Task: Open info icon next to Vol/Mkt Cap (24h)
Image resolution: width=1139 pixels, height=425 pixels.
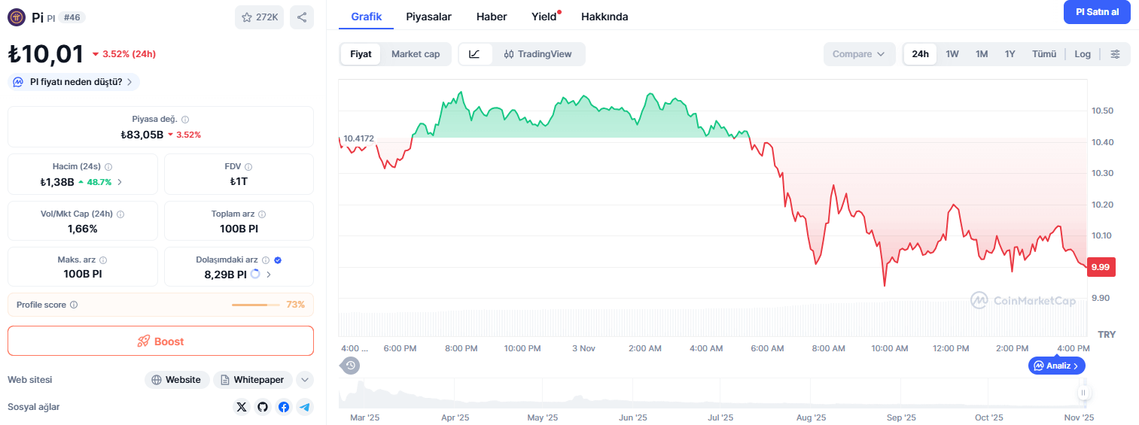Action: click(x=120, y=214)
